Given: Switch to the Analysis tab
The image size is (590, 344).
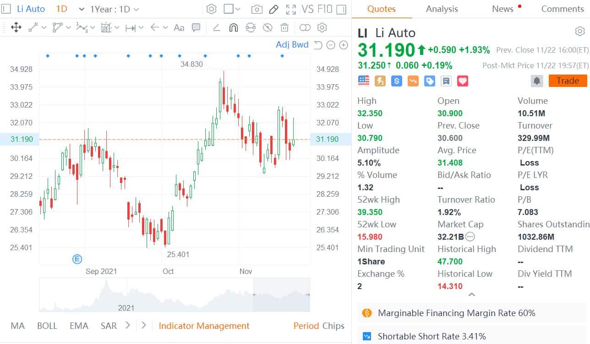Looking at the screenshot, I should coord(441,9).
